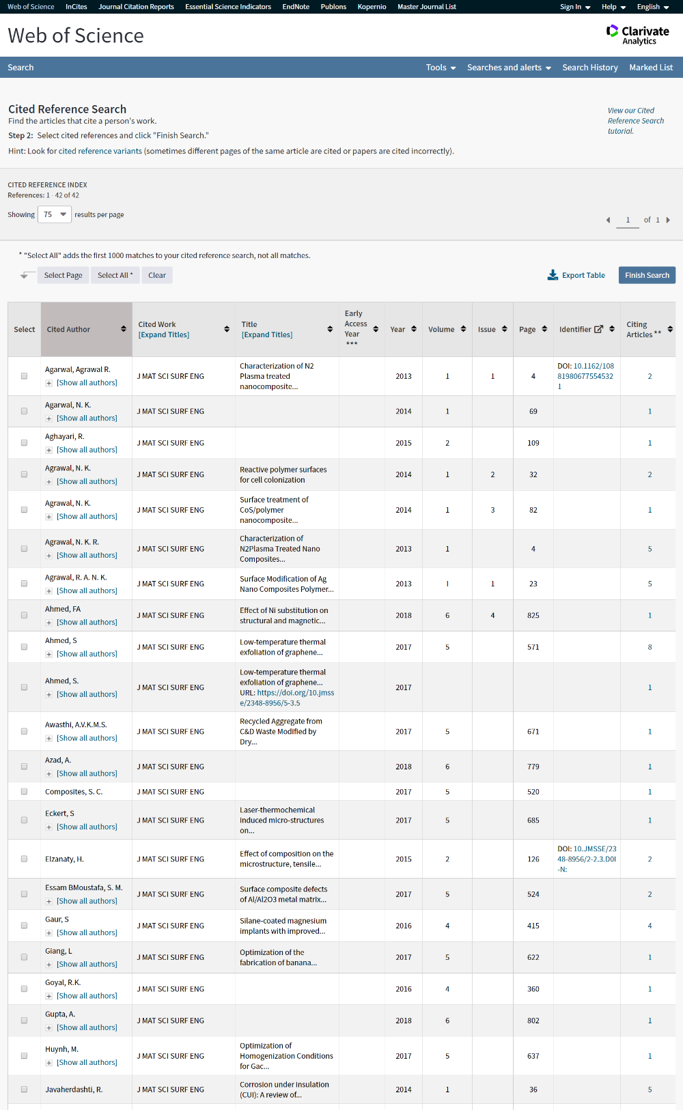Image resolution: width=683 pixels, height=1110 pixels.
Task: Select checkbox for Elzanaty, H. row
Action: pos(24,859)
